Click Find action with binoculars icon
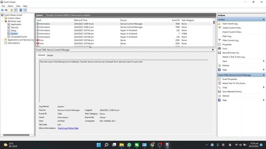This screenshot has height=149, width=266. [x=225, y=48]
